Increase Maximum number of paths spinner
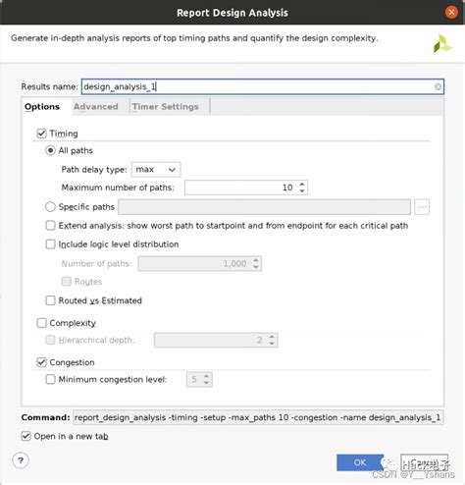Screen dimensions: 465x485 point(302,185)
